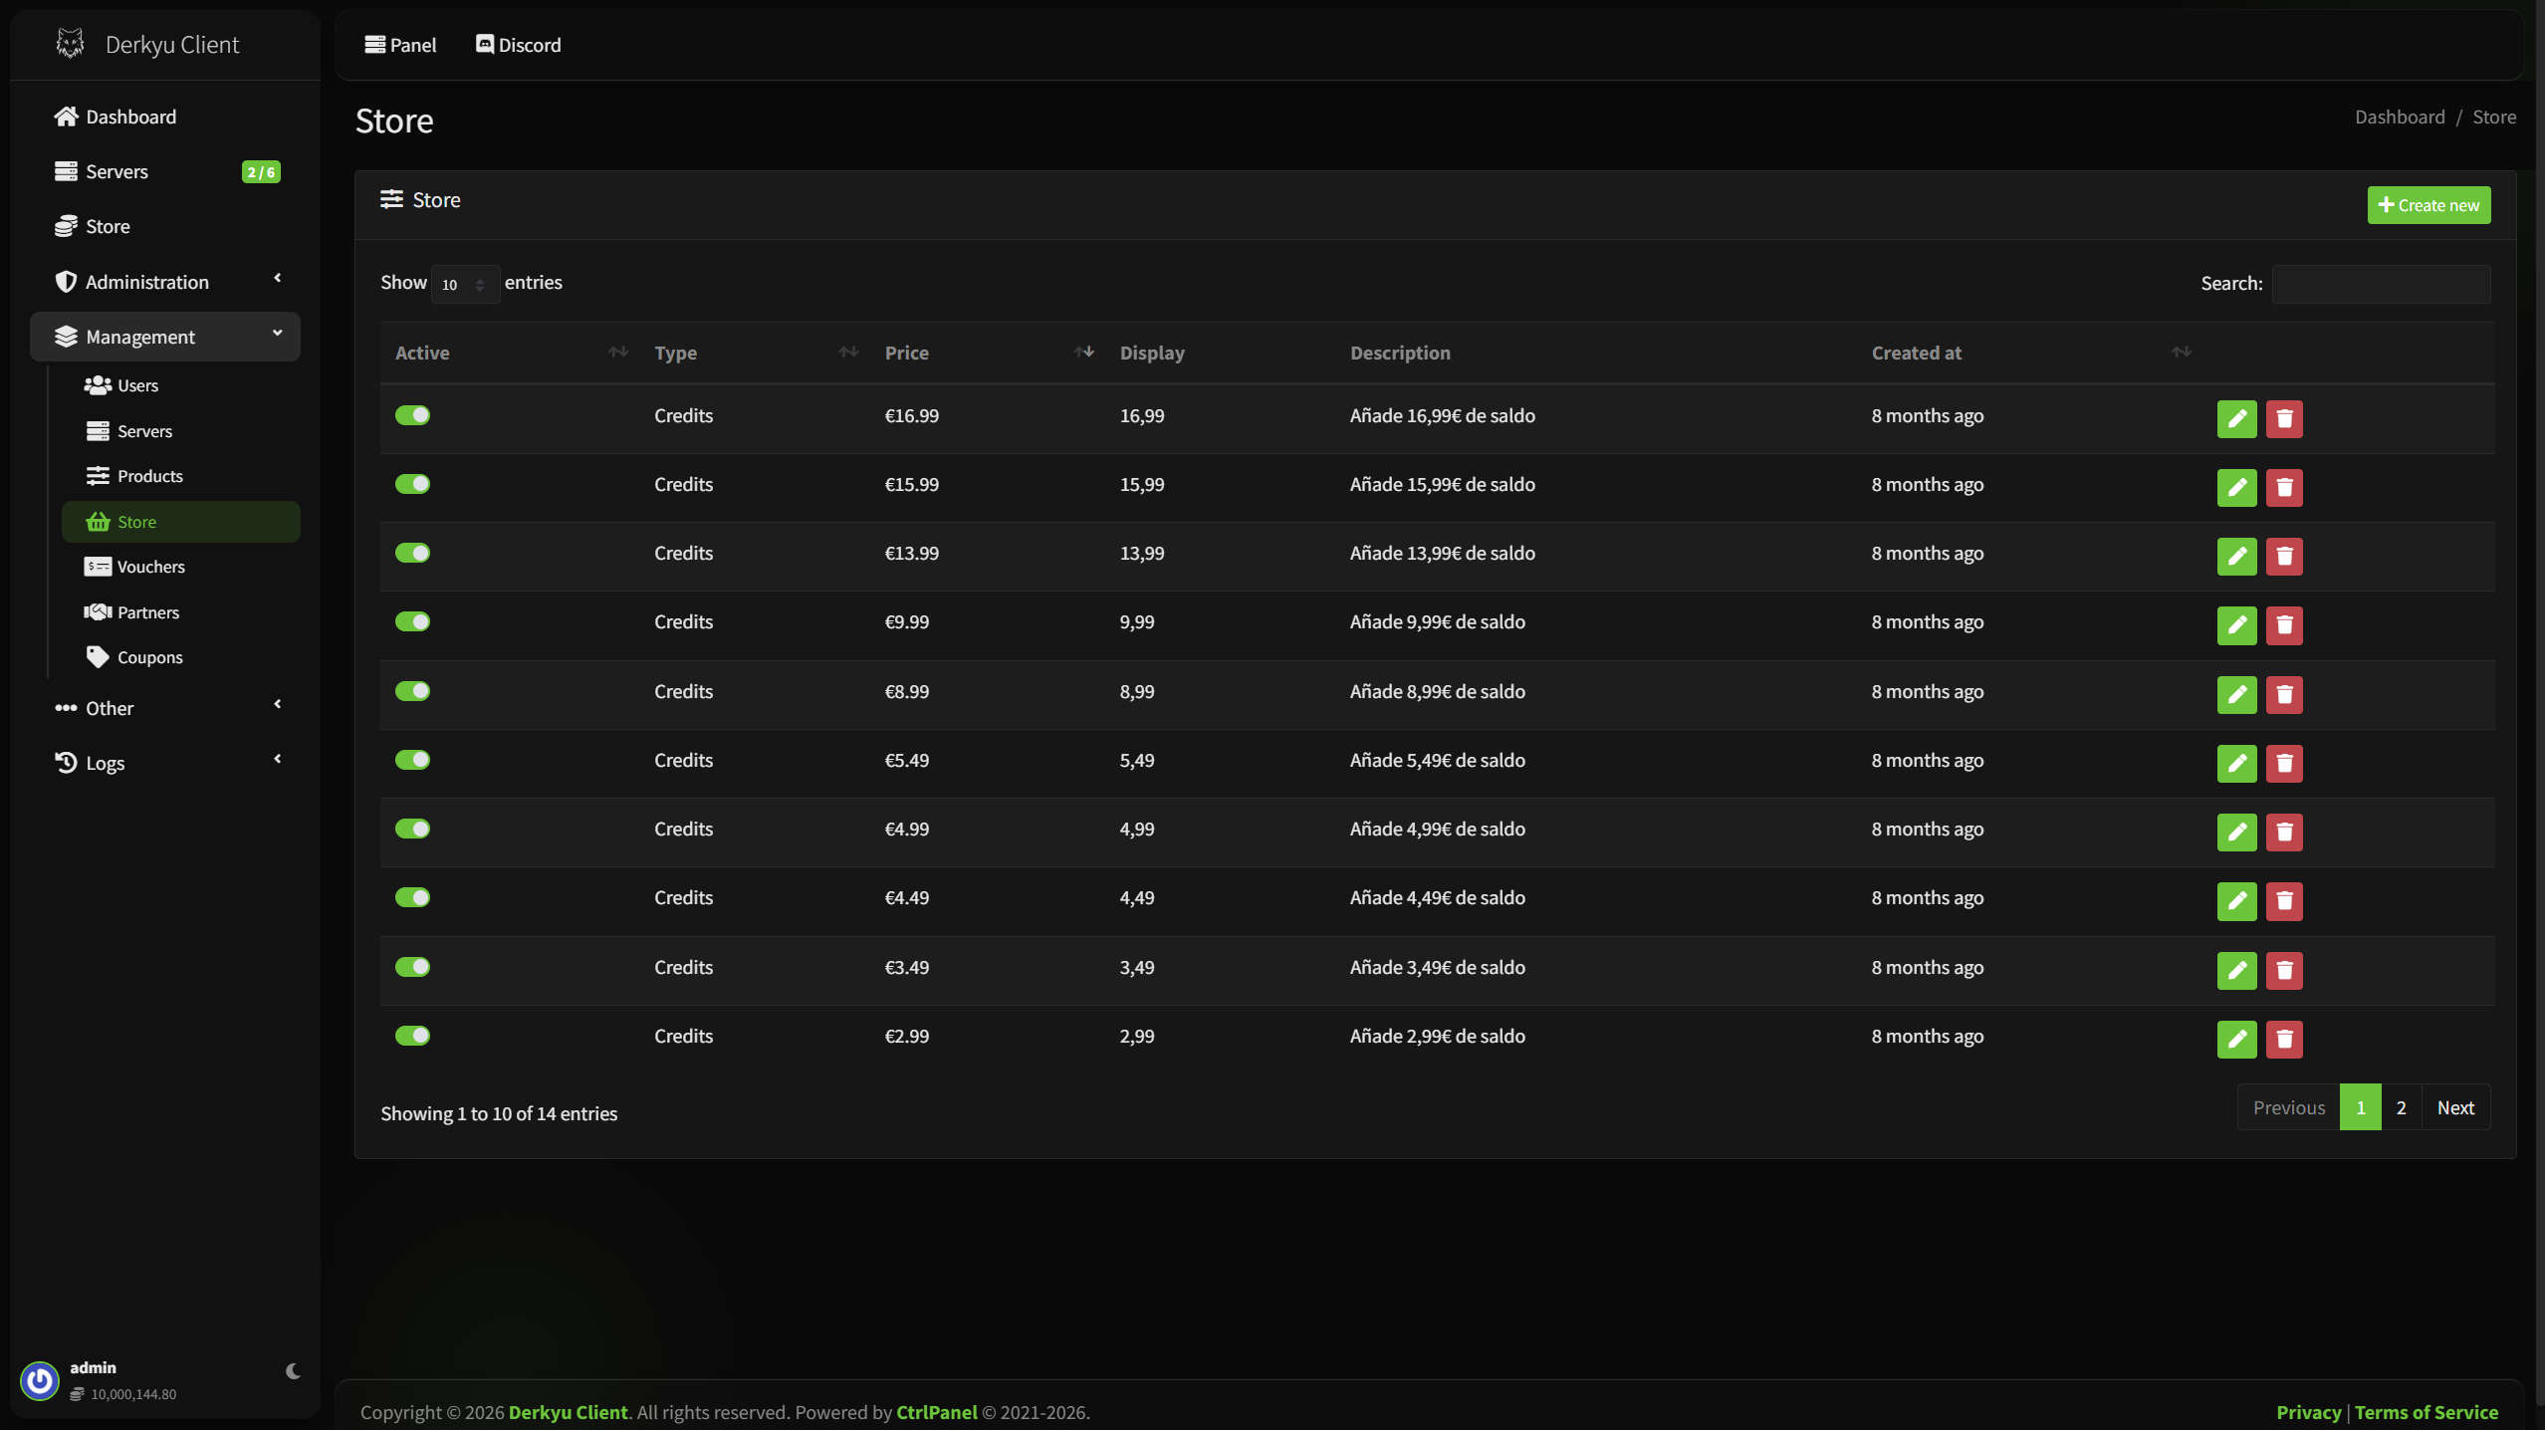Viewport: 2545px width, 1430px height.
Task: Click trash icon for €2.99 row
Action: [x=2284, y=1040]
